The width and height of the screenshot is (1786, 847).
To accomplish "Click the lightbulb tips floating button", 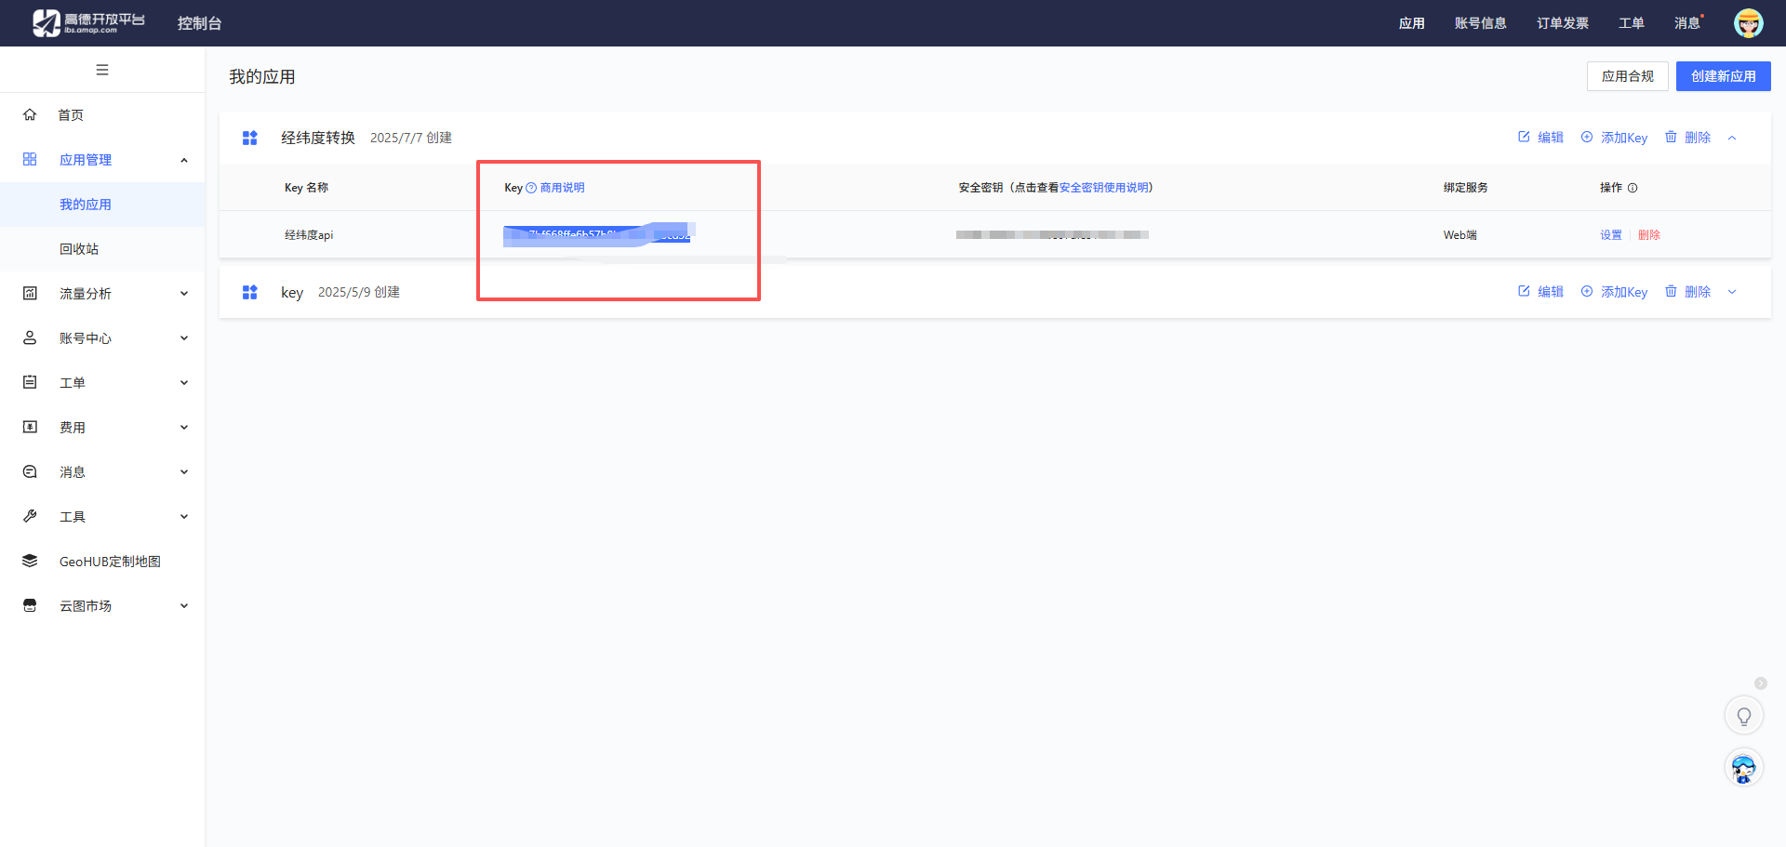I will (1744, 716).
